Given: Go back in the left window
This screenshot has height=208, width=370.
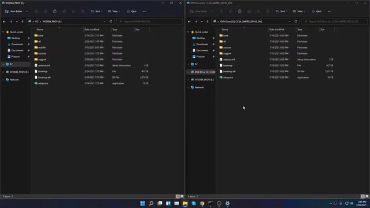Looking at the screenshot, I should click(x=4, y=21).
